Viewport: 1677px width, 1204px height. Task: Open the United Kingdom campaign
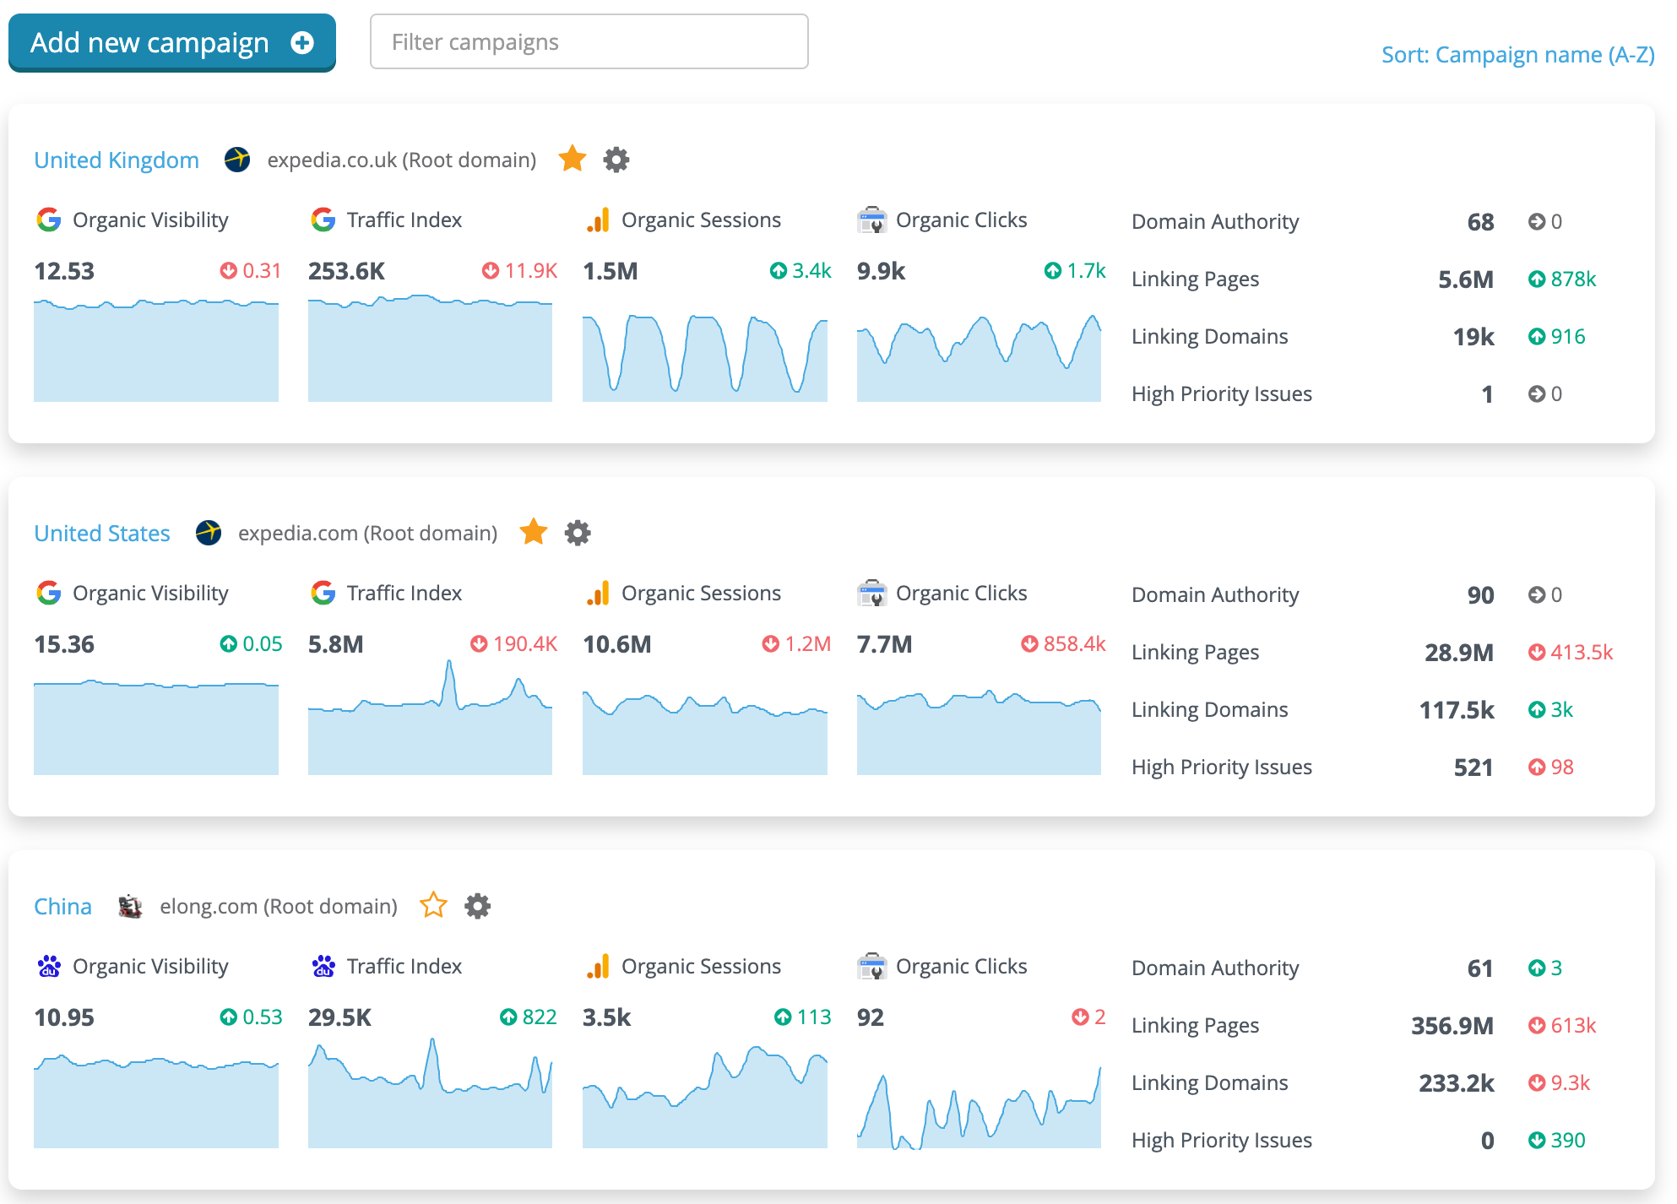click(x=117, y=160)
